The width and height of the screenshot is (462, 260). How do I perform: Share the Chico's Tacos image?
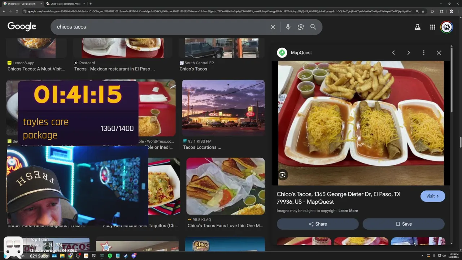(x=318, y=224)
